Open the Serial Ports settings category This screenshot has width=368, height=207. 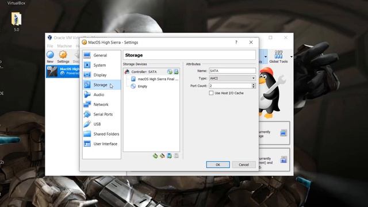[x=101, y=114]
